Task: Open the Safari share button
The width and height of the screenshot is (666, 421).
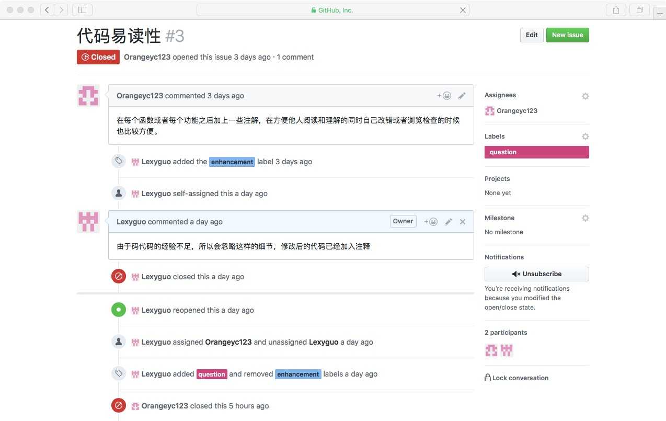Action: 616,9
